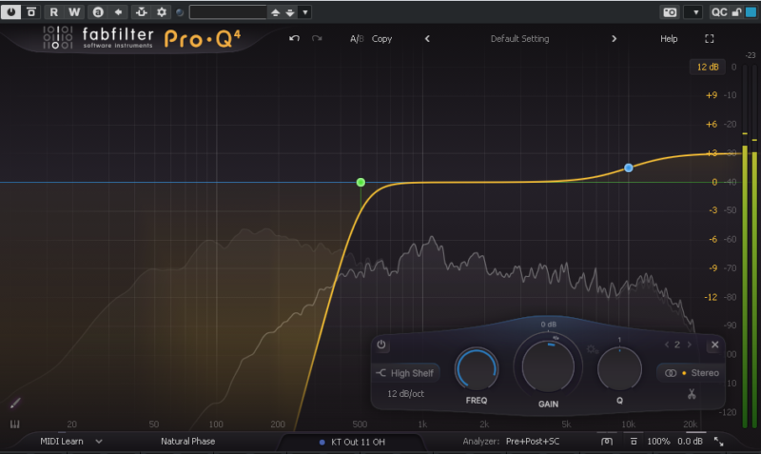The image size is (761, 454).
Task: Open the High Shelf filter shape dropdown
Action: point(405,373)
